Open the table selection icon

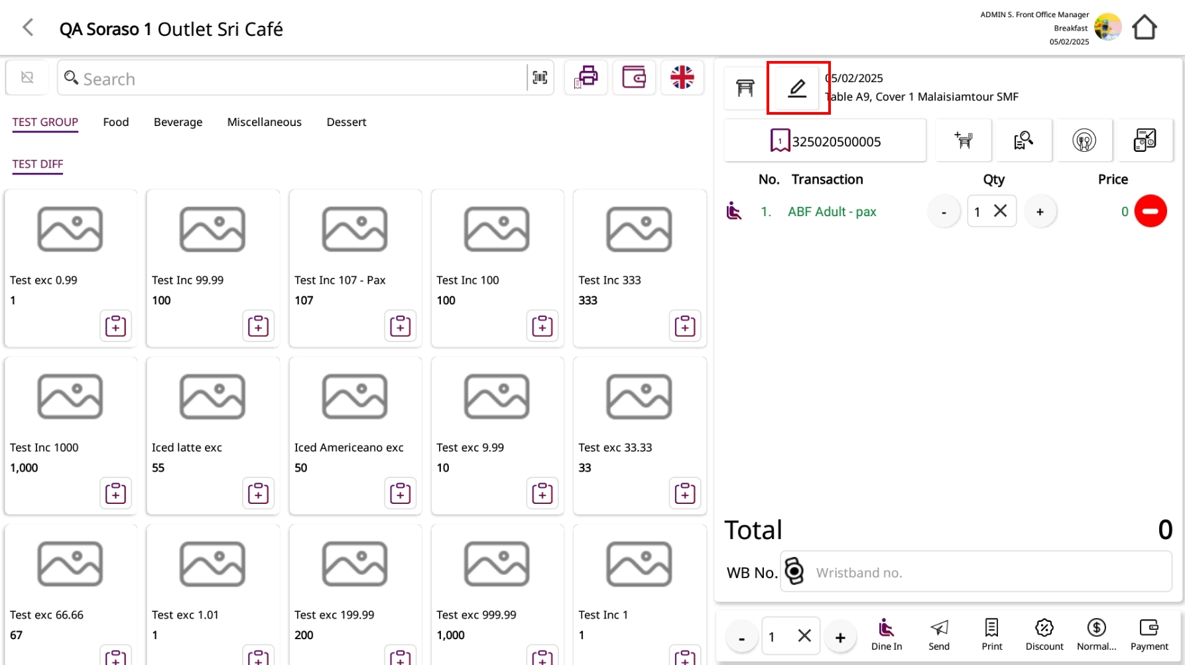point(745,88)
